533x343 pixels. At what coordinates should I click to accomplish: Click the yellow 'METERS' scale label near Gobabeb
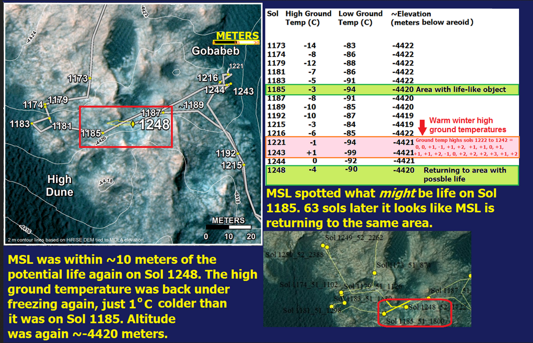click(237, 36)
